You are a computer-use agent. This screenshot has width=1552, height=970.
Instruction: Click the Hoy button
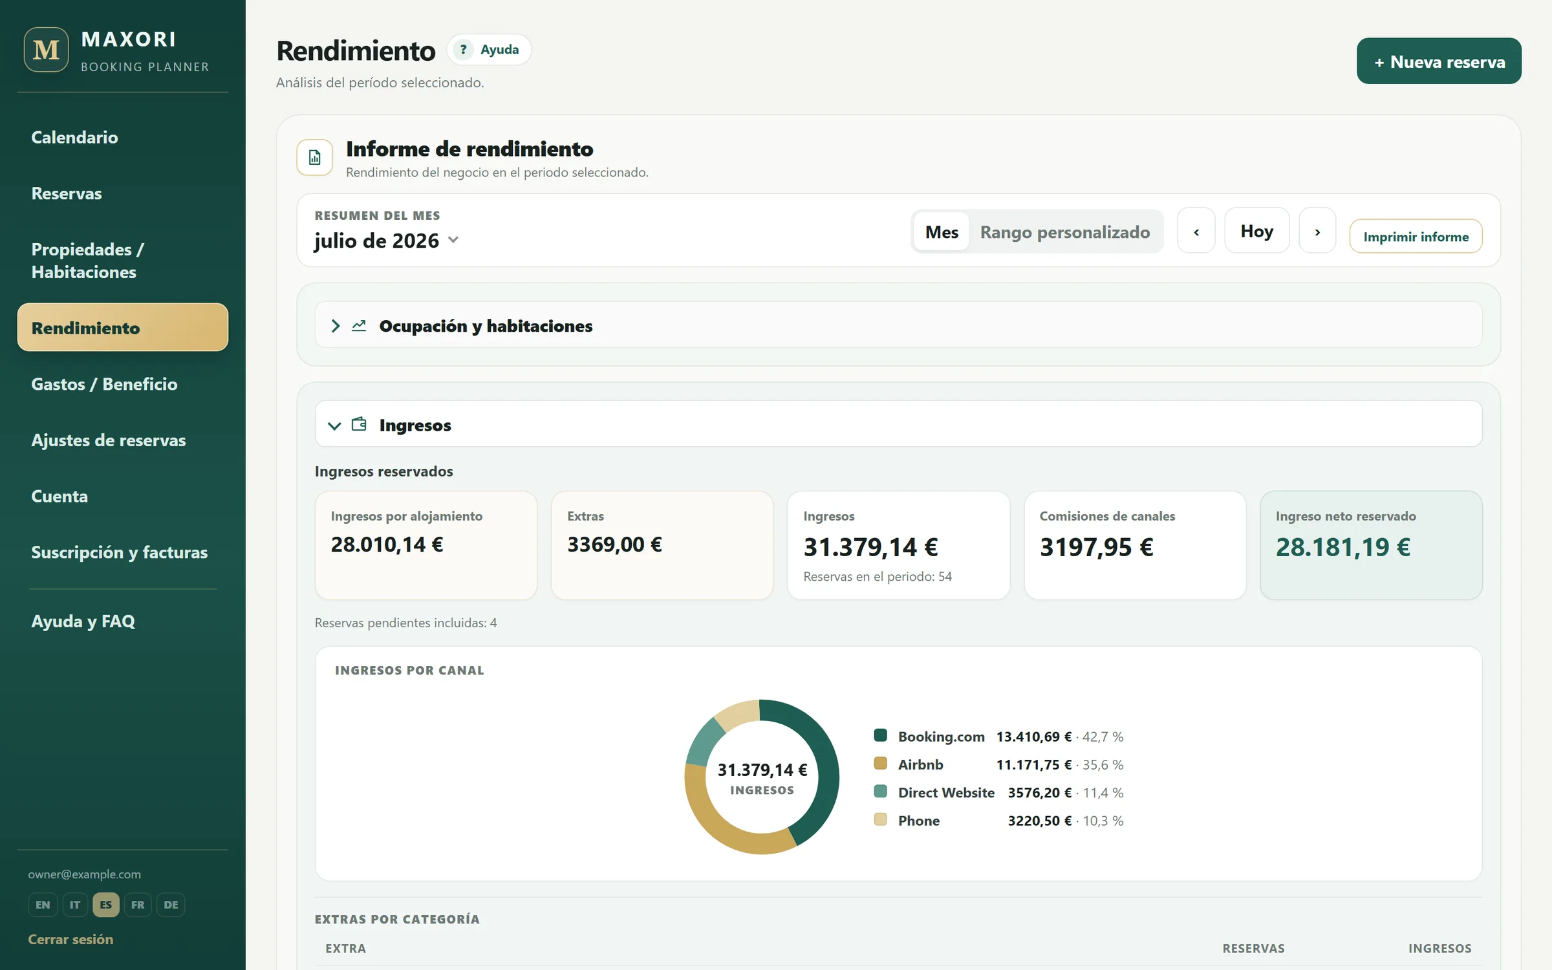(x=1256, y=231)
